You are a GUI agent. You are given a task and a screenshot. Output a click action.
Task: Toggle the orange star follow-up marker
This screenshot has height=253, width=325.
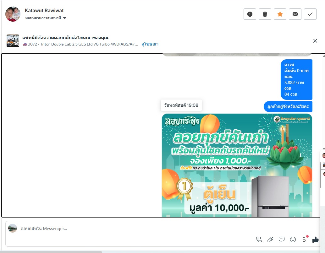point(280,14)
